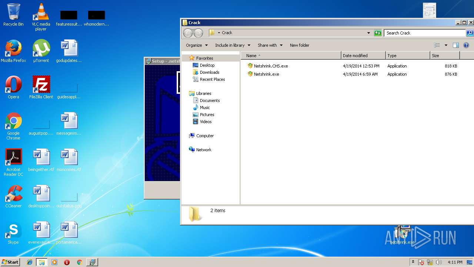Create a New folder
This screenshot has height=267, width=474.
(x=300, y=45)
